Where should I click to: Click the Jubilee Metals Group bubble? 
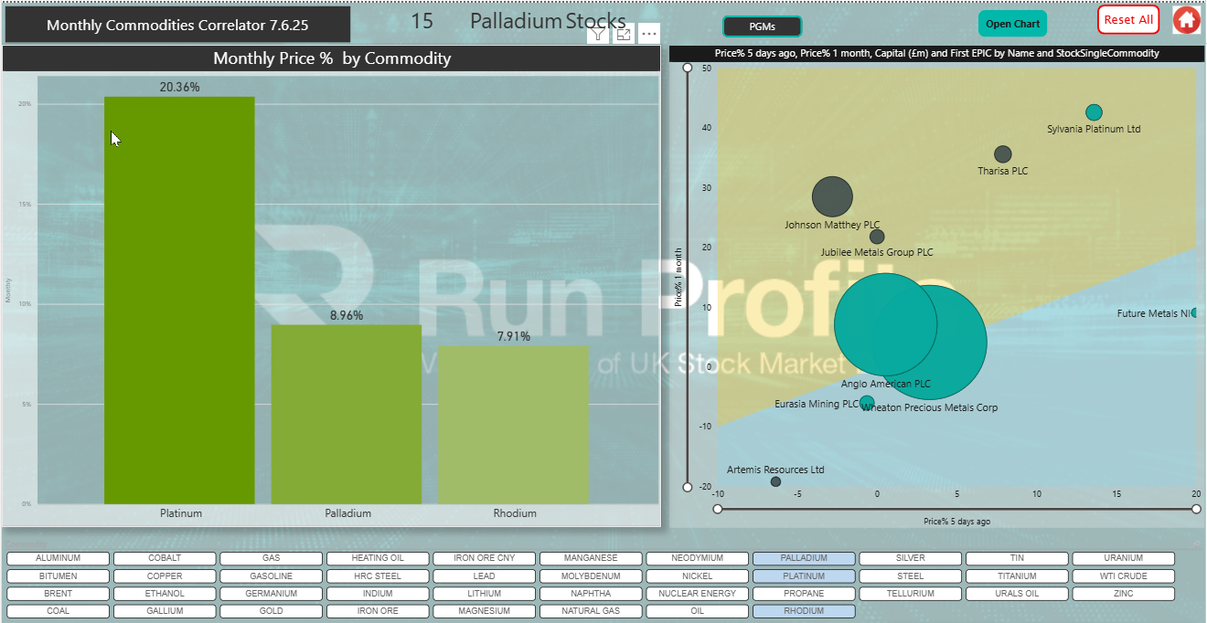click(877, 237)
